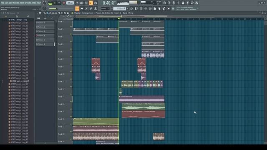
Task: Click the Track 13 header label
Action: click(61, 97)
